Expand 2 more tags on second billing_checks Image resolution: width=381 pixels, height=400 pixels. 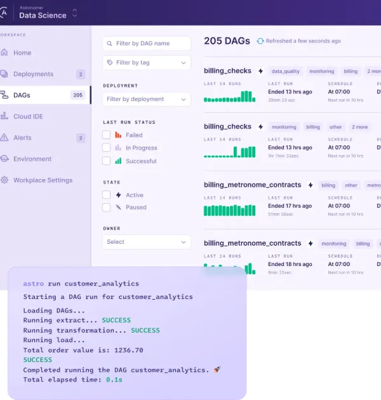click(x=359, y=127)
